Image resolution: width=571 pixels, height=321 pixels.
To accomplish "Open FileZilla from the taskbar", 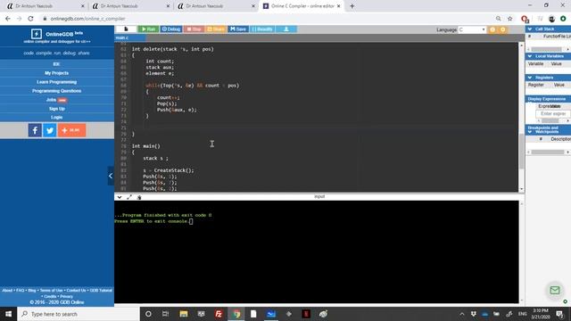I will click(219, 314).
